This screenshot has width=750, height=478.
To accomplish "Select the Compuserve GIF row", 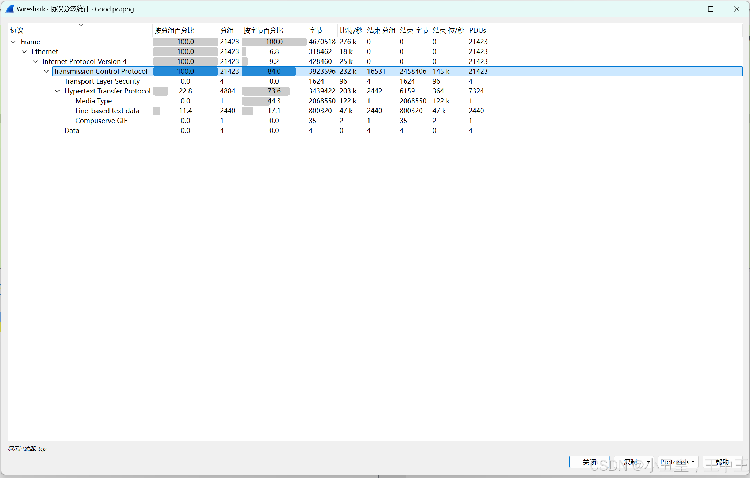I will pos(375,121).
